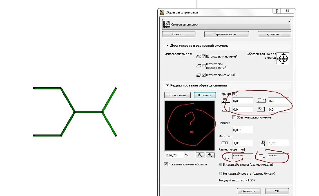Click the screen-only pattern sample
The image size is (319, 196).
(x=283, y=58)
